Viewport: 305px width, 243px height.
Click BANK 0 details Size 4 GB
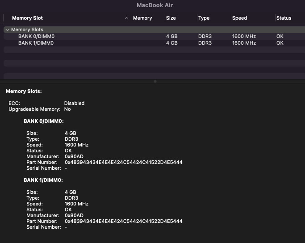pyautogui.click(x=71, y=133)
